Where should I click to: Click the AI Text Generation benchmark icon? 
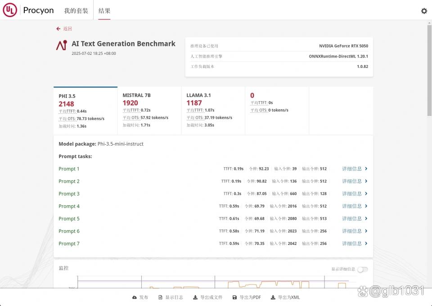pyautogui.click(x=62, y=45)
